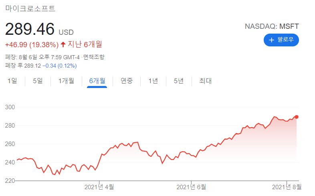Show the 최대 range chart
Image resolution: width=315 pixels, height=196 pixels.
(205, 81)
